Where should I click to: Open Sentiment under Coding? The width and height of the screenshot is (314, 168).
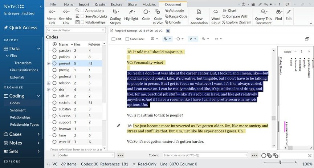[18, 110]
